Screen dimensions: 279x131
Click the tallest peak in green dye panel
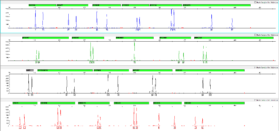pyautogui.click(x=134, y=51)
